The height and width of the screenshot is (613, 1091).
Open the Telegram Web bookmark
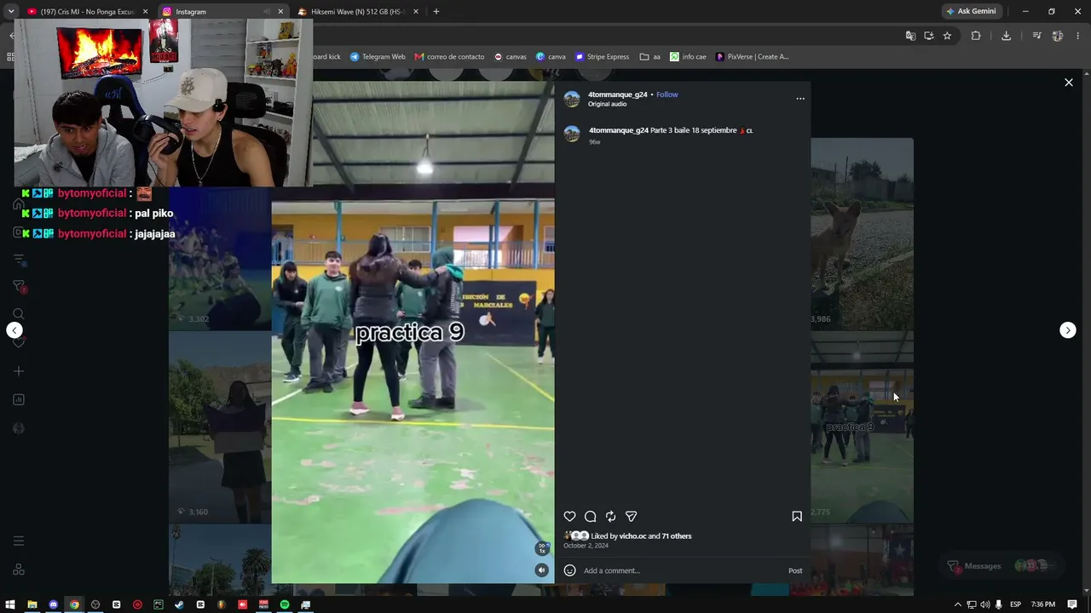(378, 57)
